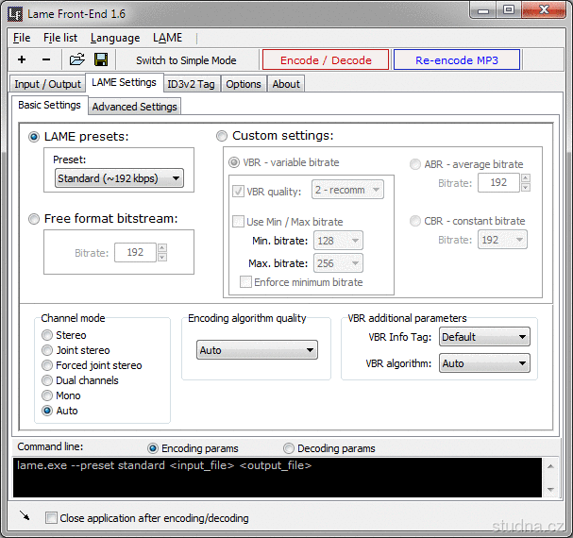573x538 pixels.
Task: Open VBR Info Tag dropdown
Action: click(484, 337)
